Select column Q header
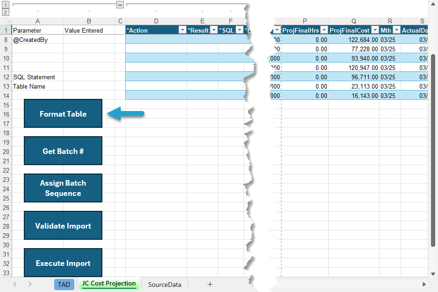The height and width of the screenshot is (292, 438). click(354, 21)
